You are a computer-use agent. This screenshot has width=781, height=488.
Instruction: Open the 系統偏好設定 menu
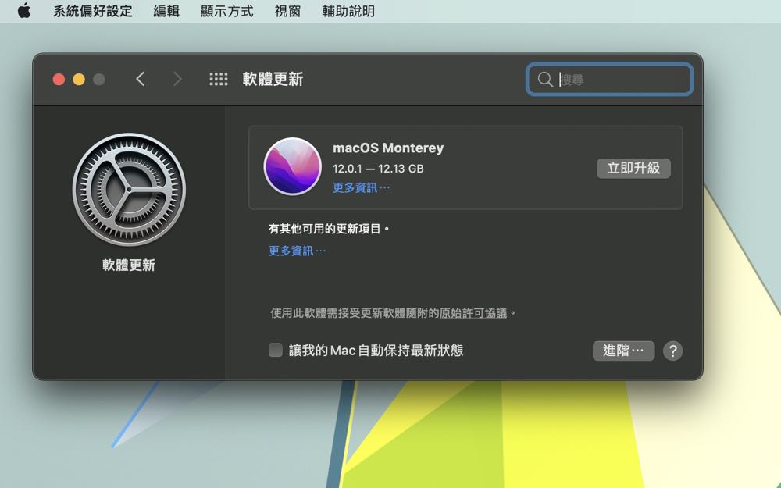coord(93,11)
